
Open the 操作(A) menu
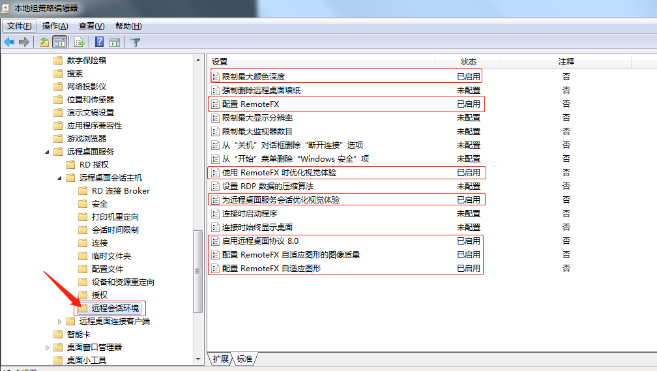(x=55, y=26)
